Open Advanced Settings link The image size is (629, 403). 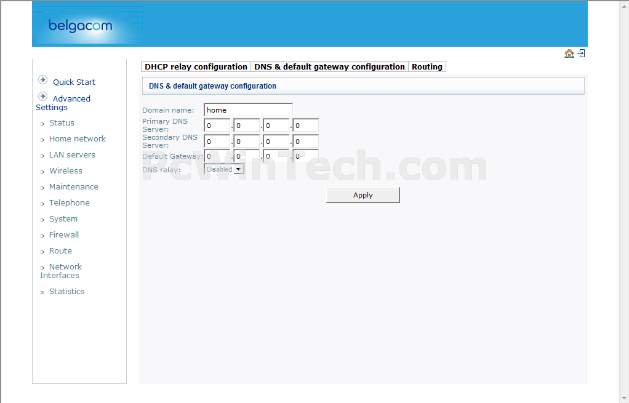pos(63,103)
